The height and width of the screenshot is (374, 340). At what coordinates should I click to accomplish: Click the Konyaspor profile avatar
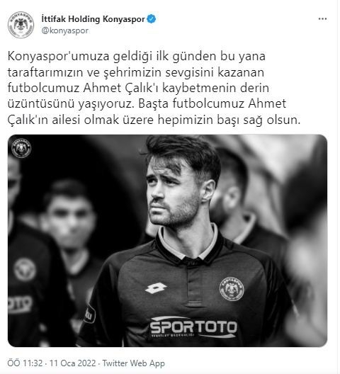click(x=21, y=25)
